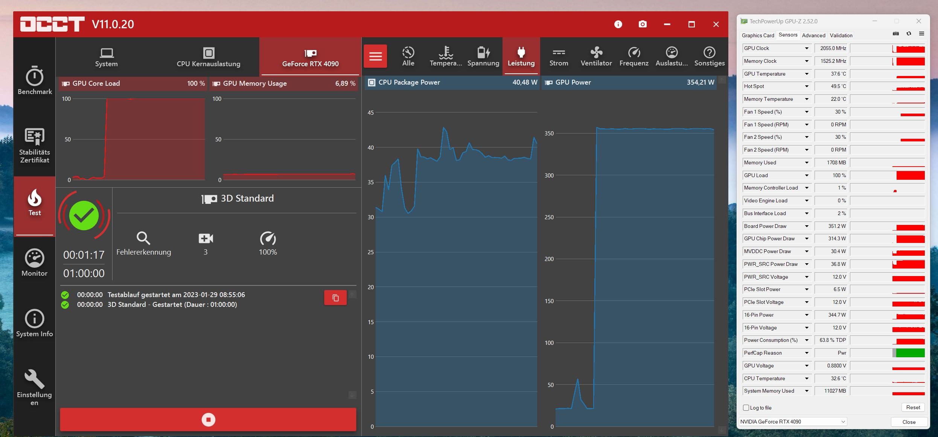The image size is (938, 437).
Task: Click the GPU Core Load graph header
Action: [x=132, y=83]
